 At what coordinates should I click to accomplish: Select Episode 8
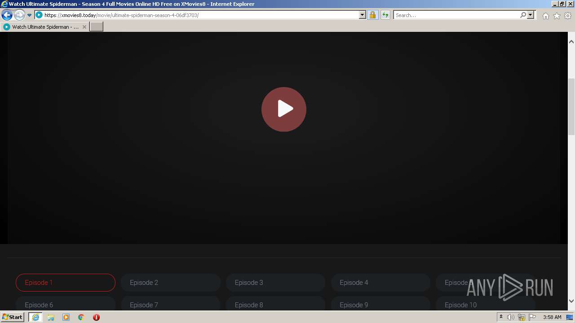275,304
